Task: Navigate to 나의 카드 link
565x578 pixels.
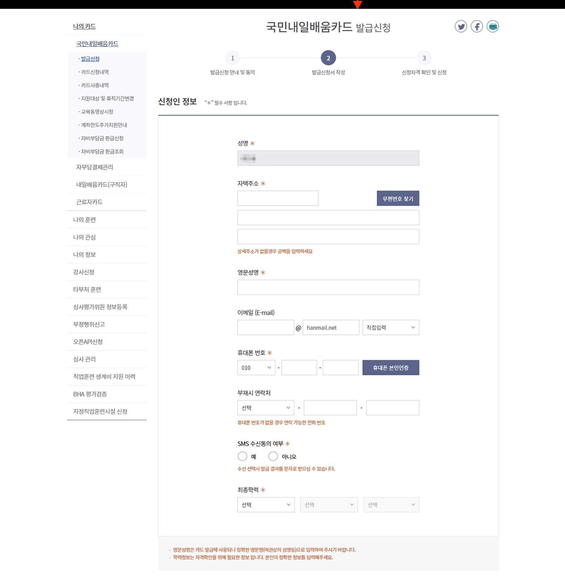Action: coord(84,27)
